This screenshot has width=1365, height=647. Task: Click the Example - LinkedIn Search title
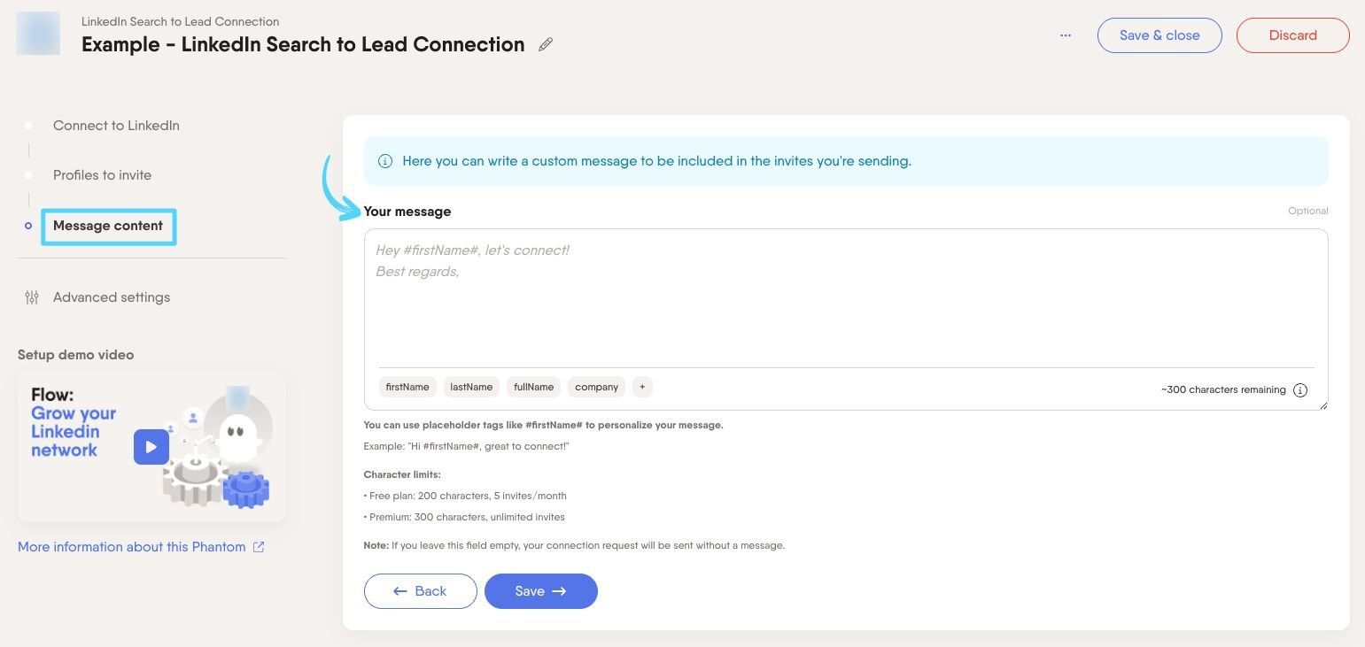[x=303, y=44]
